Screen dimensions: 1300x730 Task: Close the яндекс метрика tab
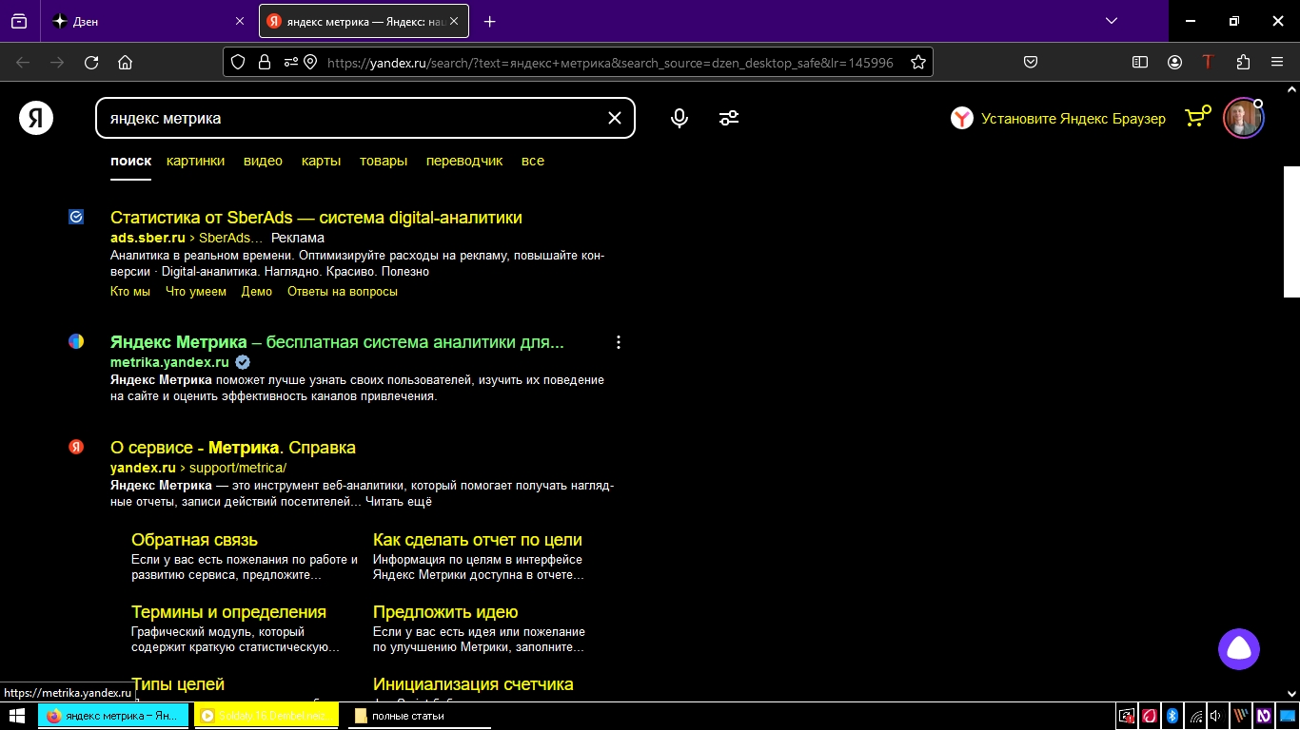pos(453,21)
